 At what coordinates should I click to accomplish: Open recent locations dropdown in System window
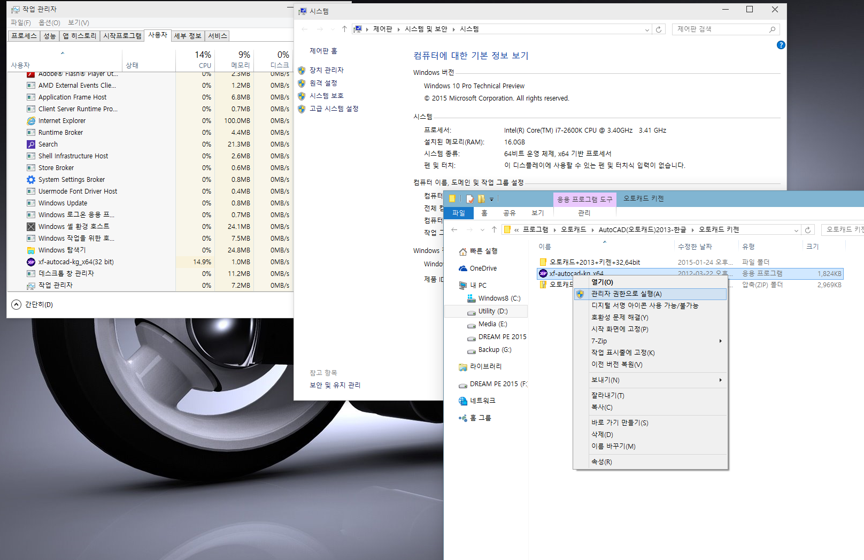pyautogui.click(x=333, y=29)
